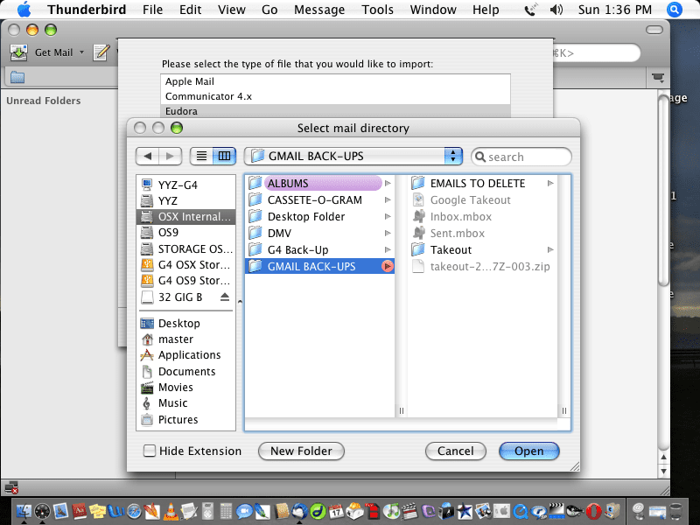
Task: Open the Spotlight search icon
Action: coord(674,10)
